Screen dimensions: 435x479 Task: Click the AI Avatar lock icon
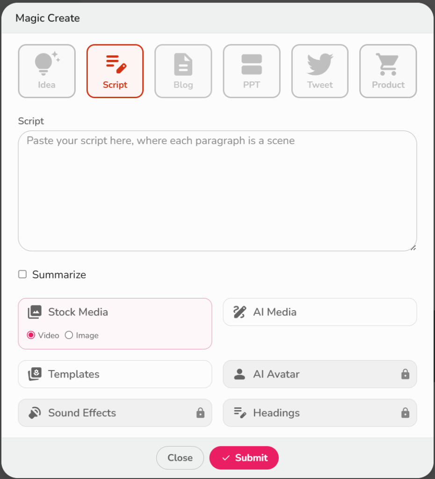[405, 374]
